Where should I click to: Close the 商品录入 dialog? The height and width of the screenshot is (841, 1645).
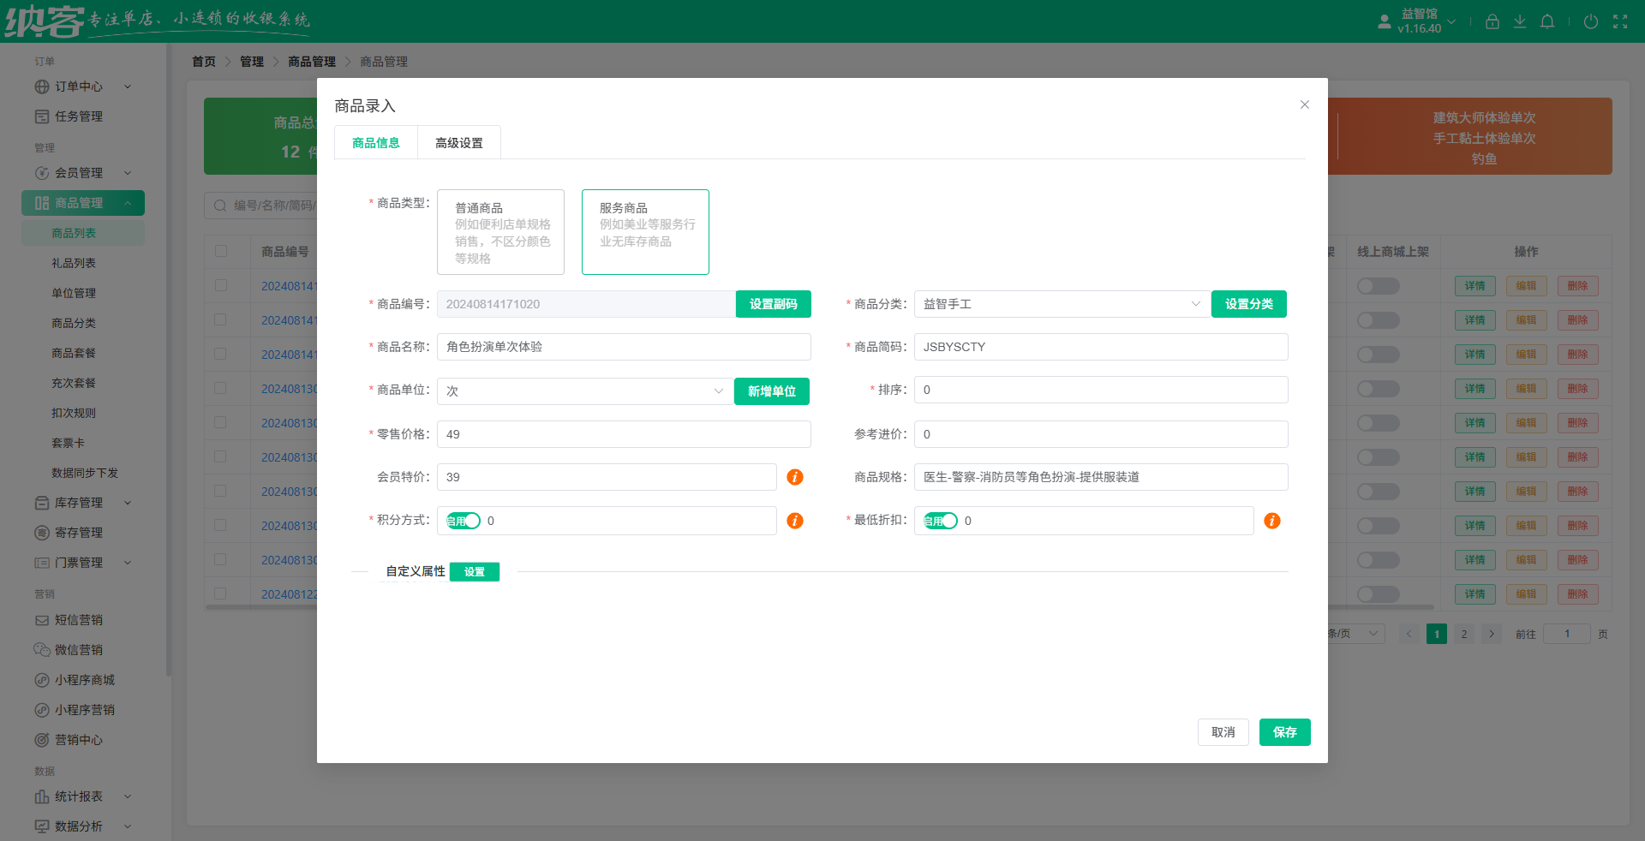(x=1305, y=104)
